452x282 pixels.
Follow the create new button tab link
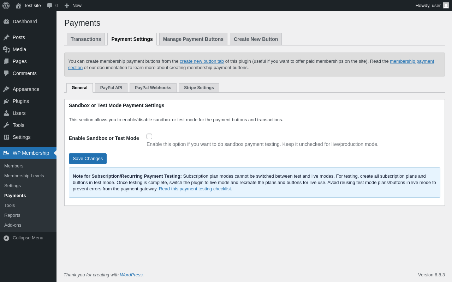point(202,61)
